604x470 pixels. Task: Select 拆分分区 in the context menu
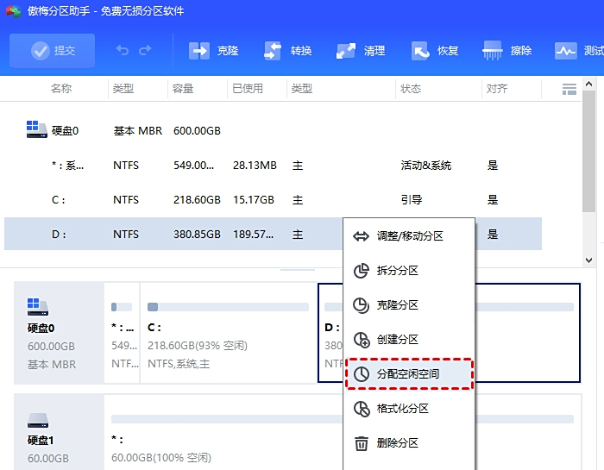point(397,271)
